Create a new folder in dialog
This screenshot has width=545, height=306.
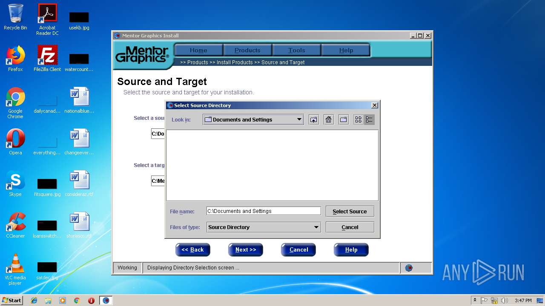coord(344,120)
